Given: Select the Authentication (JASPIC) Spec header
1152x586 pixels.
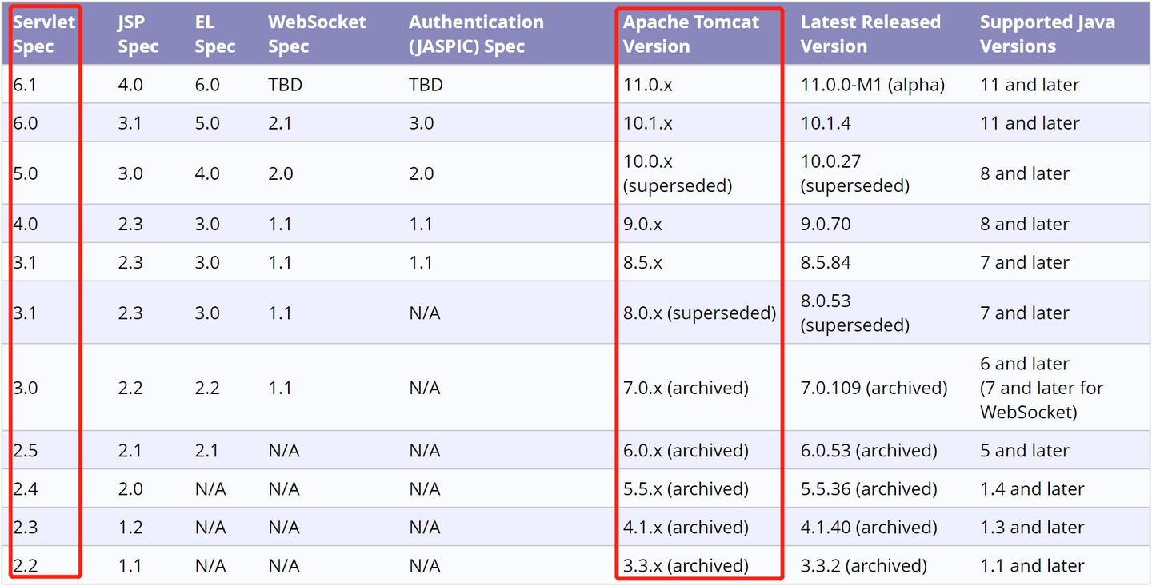Looking at the screenshot, I should tap(476, 34).
